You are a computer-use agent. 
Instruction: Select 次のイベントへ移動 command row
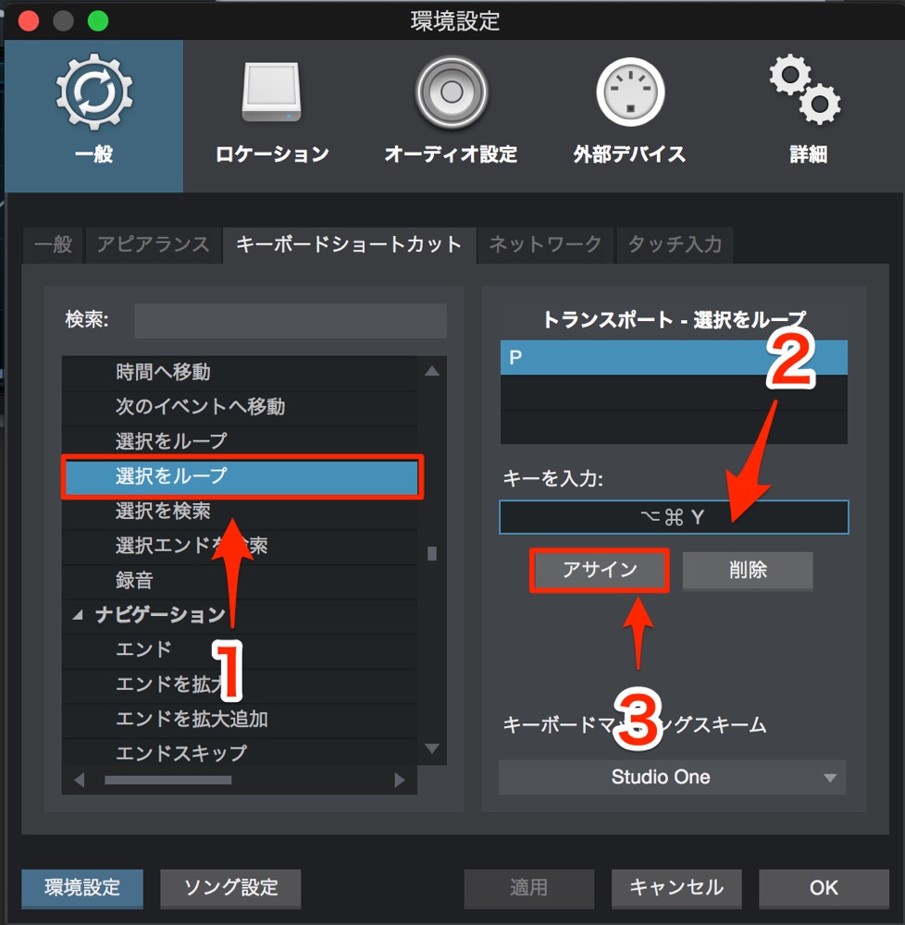point(240,407)
